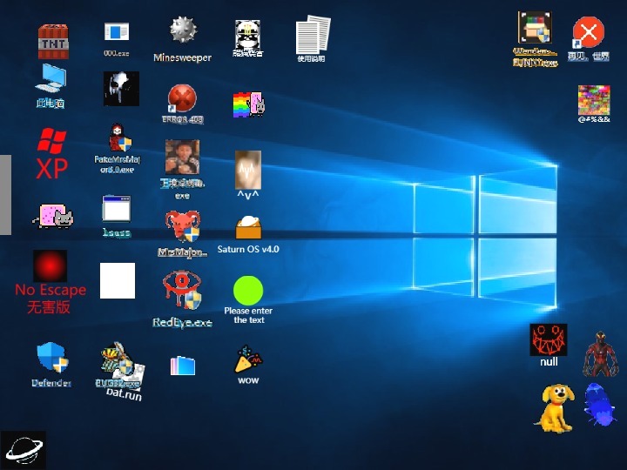Click the green circle 'Please enter the text' icon
627x470 pixels.
[248, 290]
